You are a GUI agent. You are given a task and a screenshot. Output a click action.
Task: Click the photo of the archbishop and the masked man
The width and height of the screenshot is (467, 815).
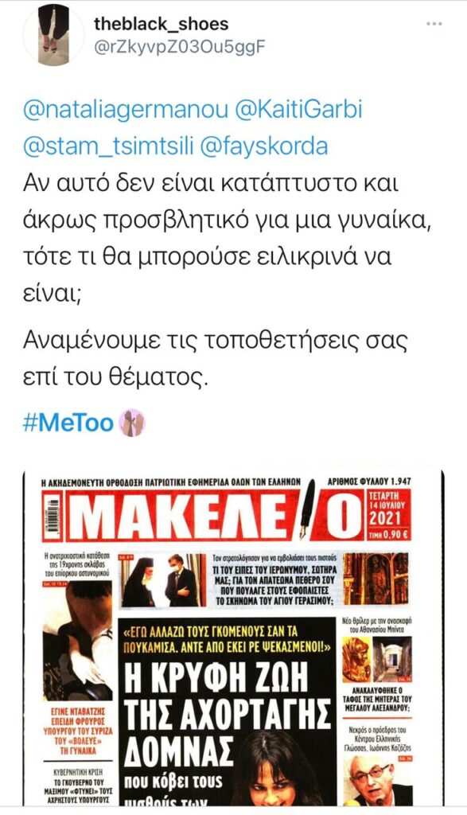coord(162,580)
